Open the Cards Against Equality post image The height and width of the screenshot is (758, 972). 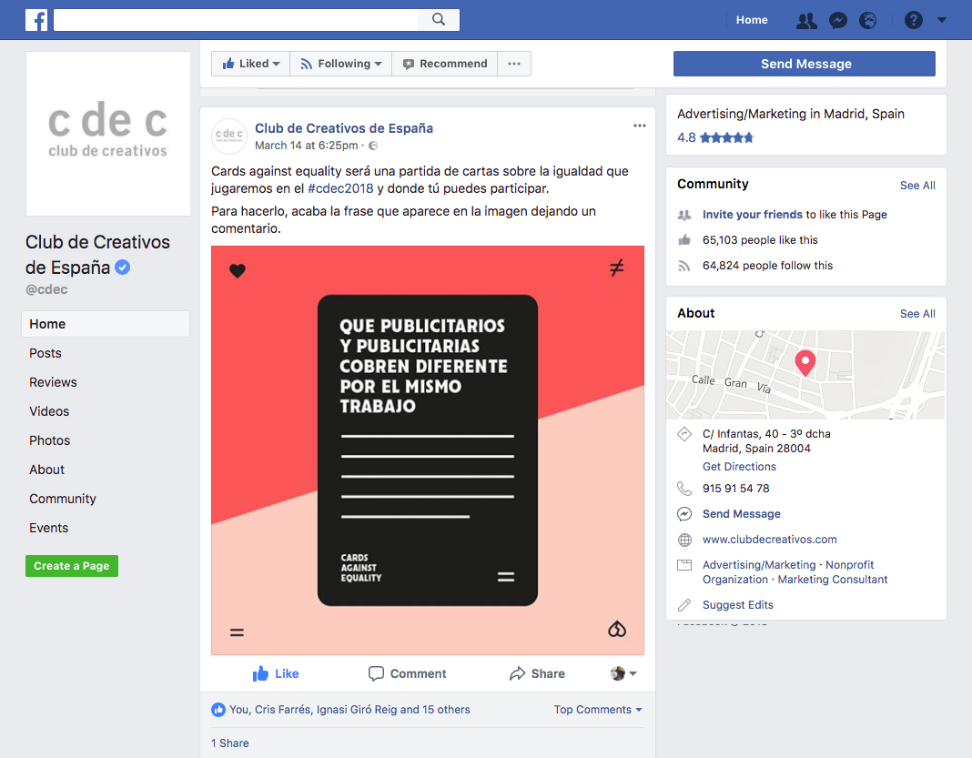(x=428, y=450)
